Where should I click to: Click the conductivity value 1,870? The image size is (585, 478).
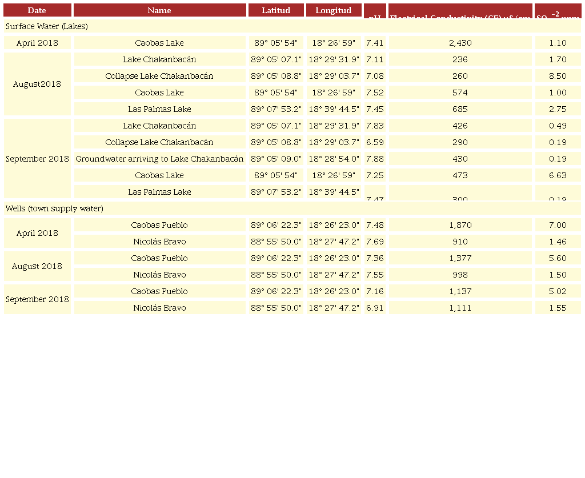(x=460, y=225)
